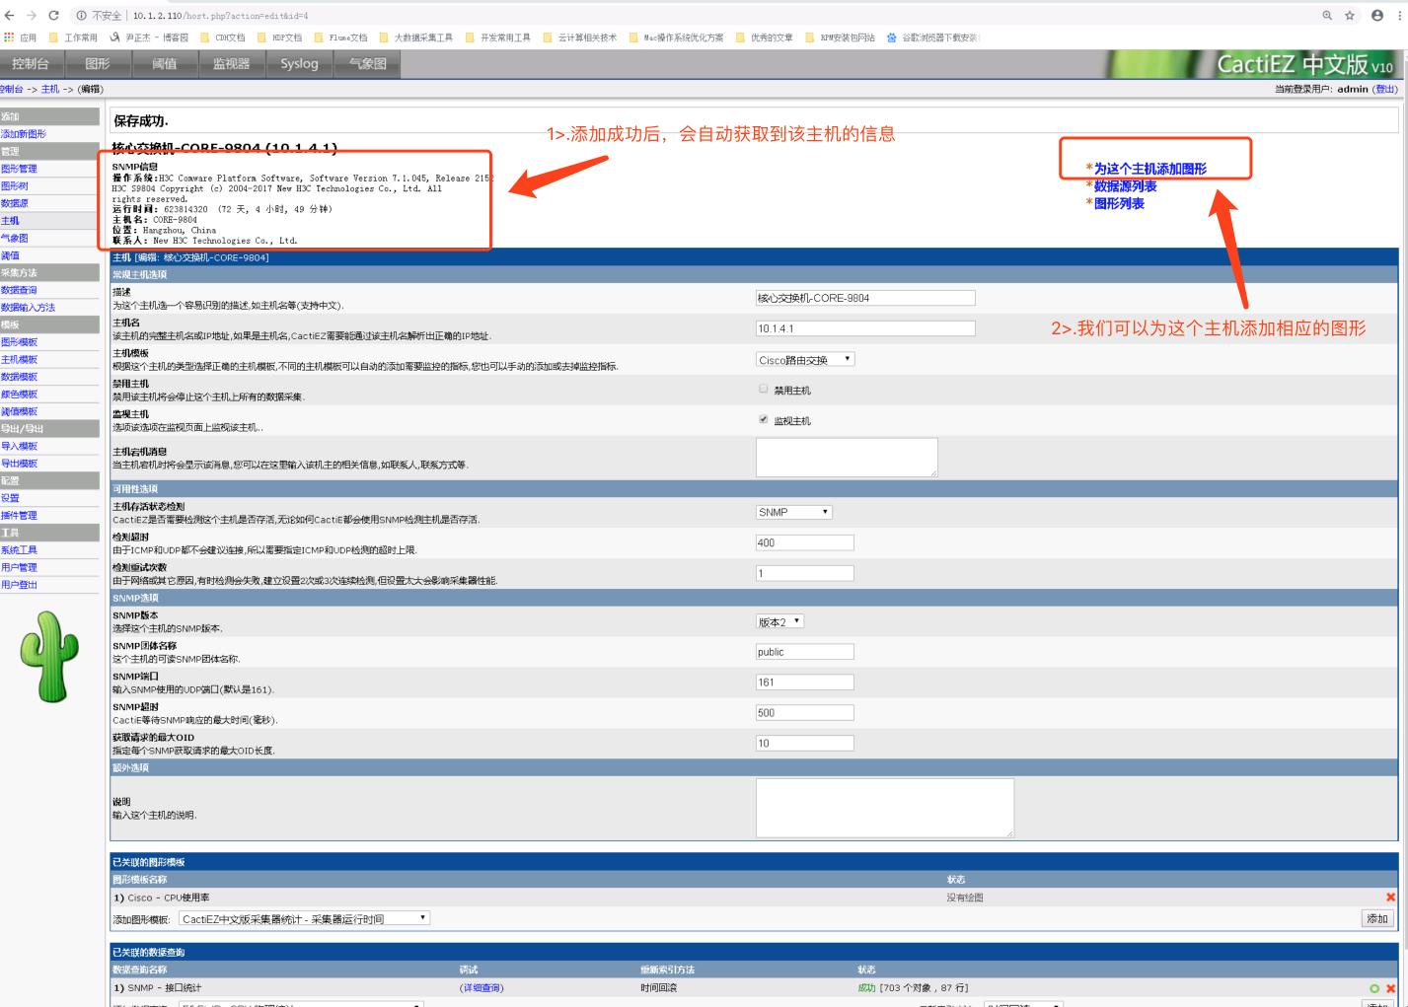The image size is (1408, 1007).
Task: Switch to the 监视器 tab
Action: [231, 64]
